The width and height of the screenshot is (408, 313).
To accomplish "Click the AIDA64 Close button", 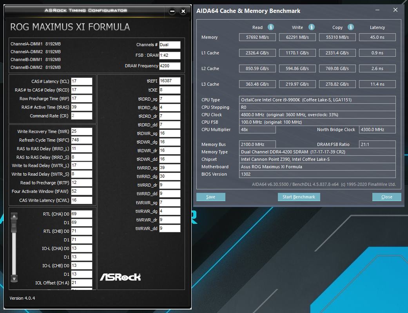I will pyautogui.click(x=386, y=197).
